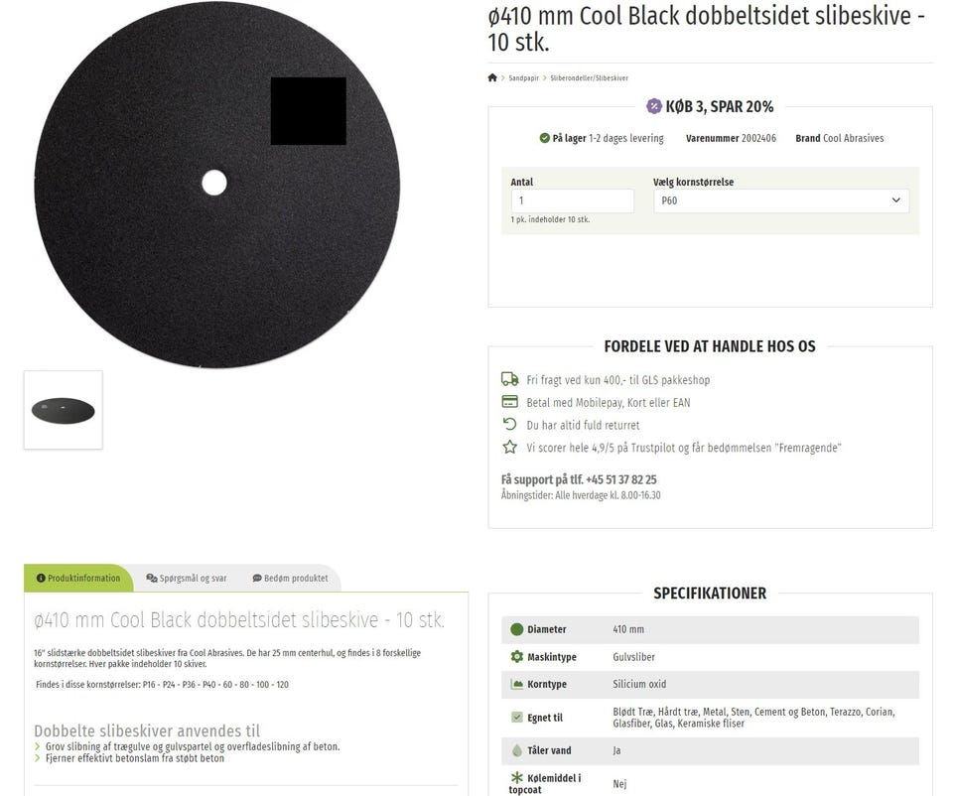Click the chevron arrow on the P60 selector

pyautogui.click(x=895, y=199)
